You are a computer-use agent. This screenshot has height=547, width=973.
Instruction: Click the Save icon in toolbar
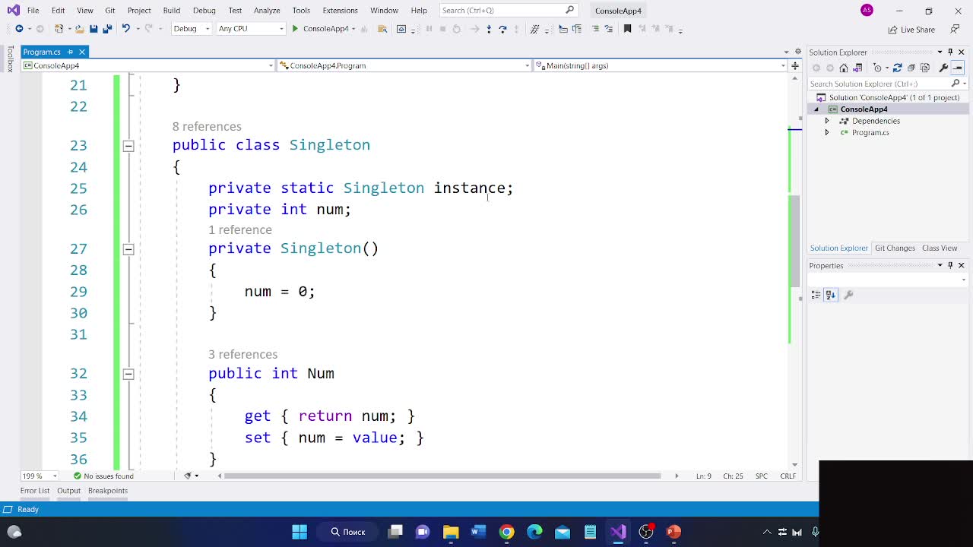93,29
